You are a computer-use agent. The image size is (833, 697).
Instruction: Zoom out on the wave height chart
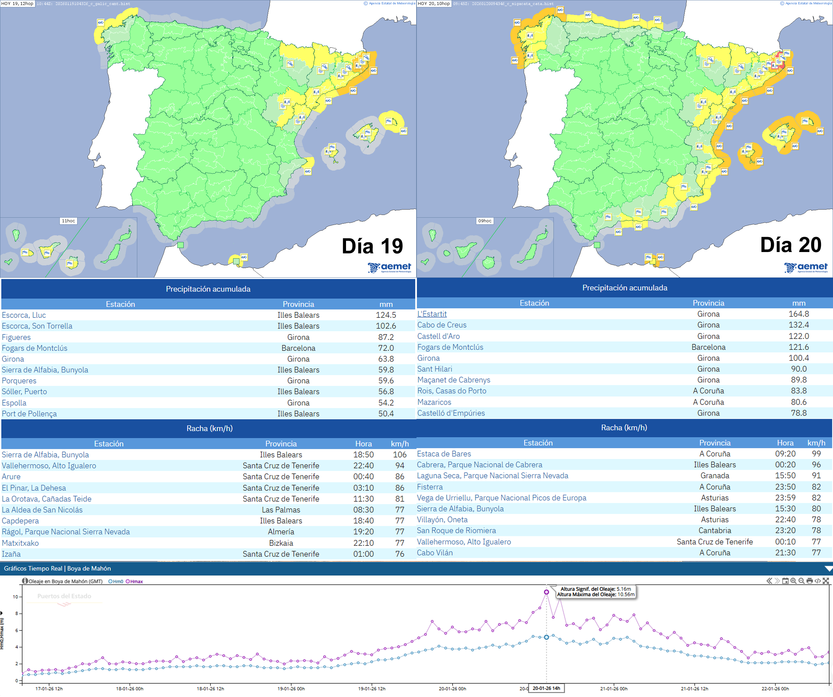[x=801, y=582]
